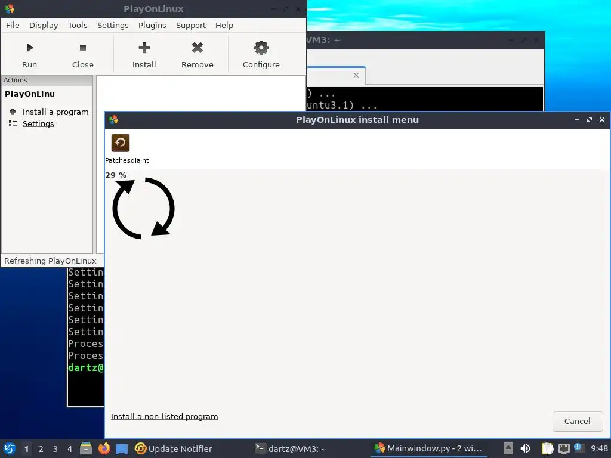Viewport: 611px width, 458px height.
Task: Click the 29 % progress text
Action: click(x=116, y=175)
